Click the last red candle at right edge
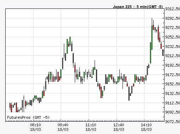 coord(163,53)
